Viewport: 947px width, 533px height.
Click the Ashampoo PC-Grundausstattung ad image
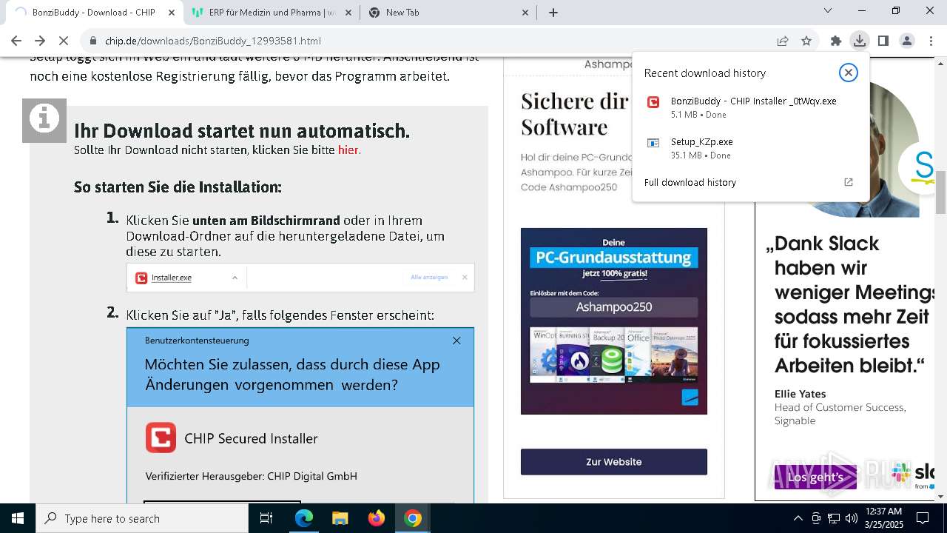click(614, 321)
